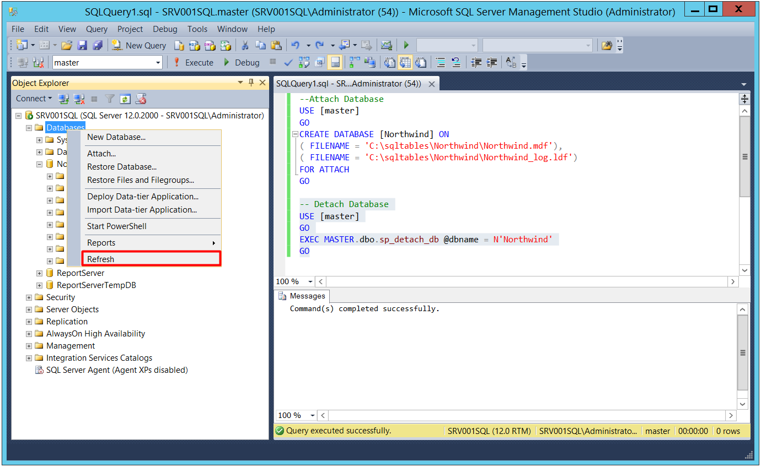
Task: Click the MDX query icon
Action: (195, 45)
